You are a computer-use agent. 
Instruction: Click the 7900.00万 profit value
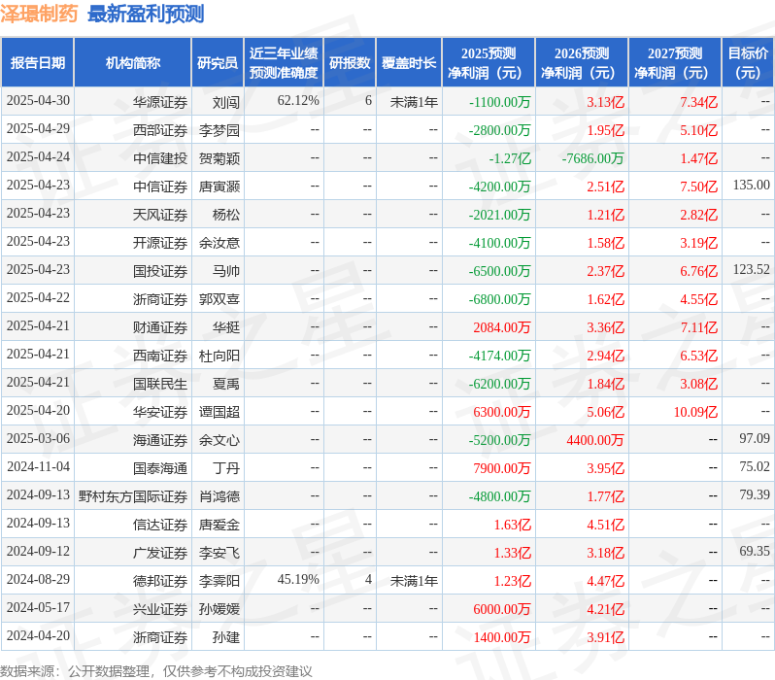point(502,468)
